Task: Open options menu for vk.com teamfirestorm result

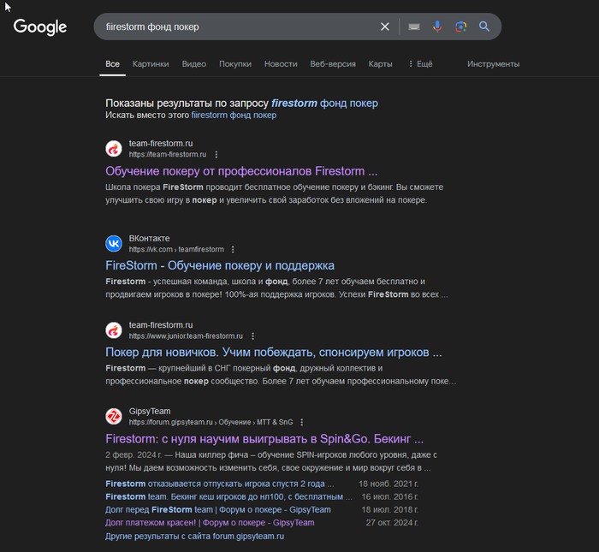Action: click(x=233, y=249)
